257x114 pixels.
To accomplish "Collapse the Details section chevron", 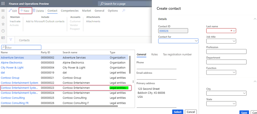I will [255, 19].
